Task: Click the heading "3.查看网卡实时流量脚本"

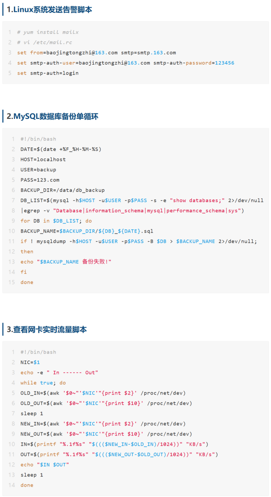Action: pyautogui.click(x=47, y=329)
